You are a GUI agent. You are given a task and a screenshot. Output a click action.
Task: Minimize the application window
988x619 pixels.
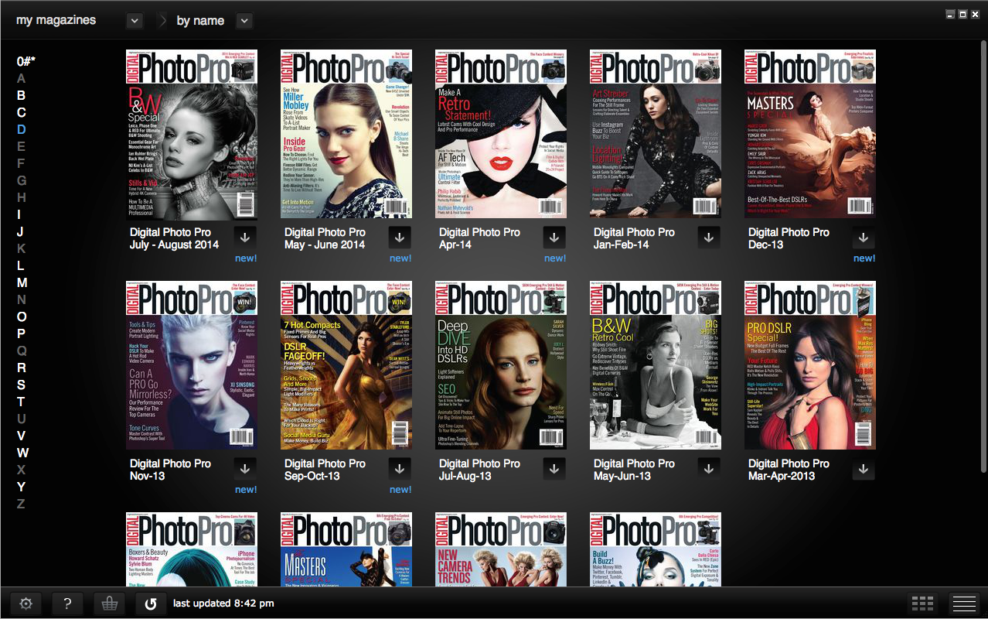(950, 14)
